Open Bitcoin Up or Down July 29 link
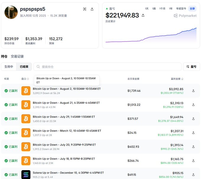The image size is (201, 179). [64, 117]
